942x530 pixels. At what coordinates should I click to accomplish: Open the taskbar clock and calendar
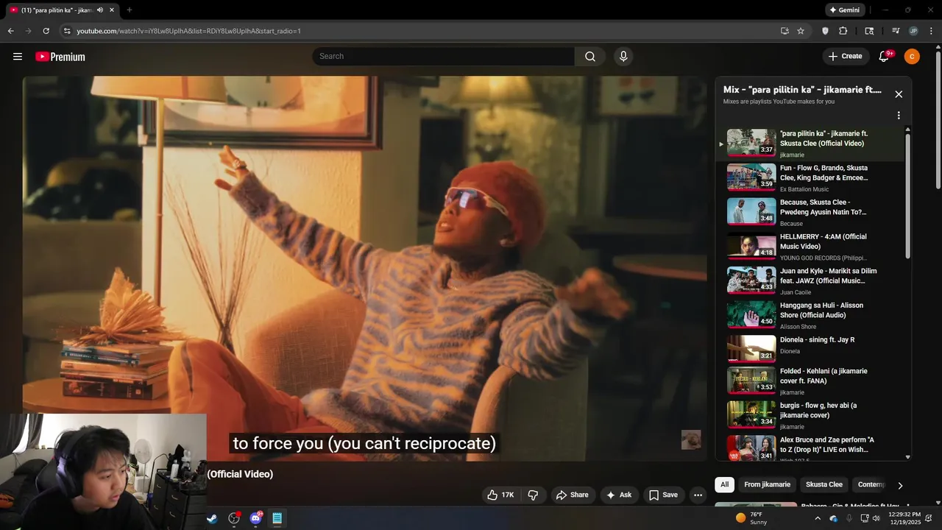pos(904,518)
